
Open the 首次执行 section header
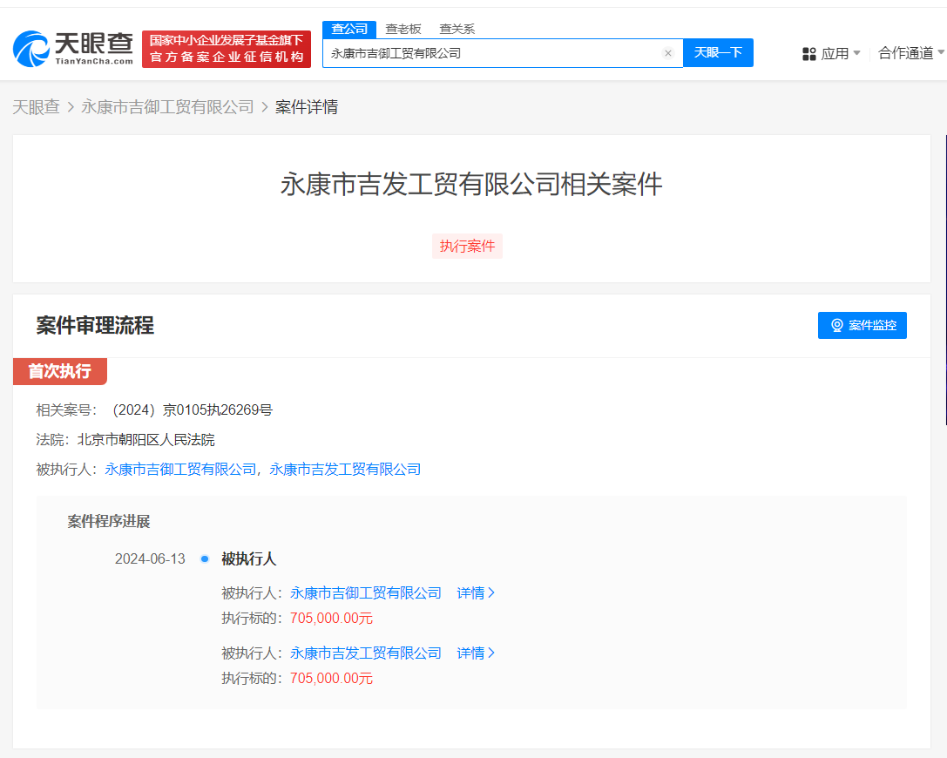coord(59,371)
